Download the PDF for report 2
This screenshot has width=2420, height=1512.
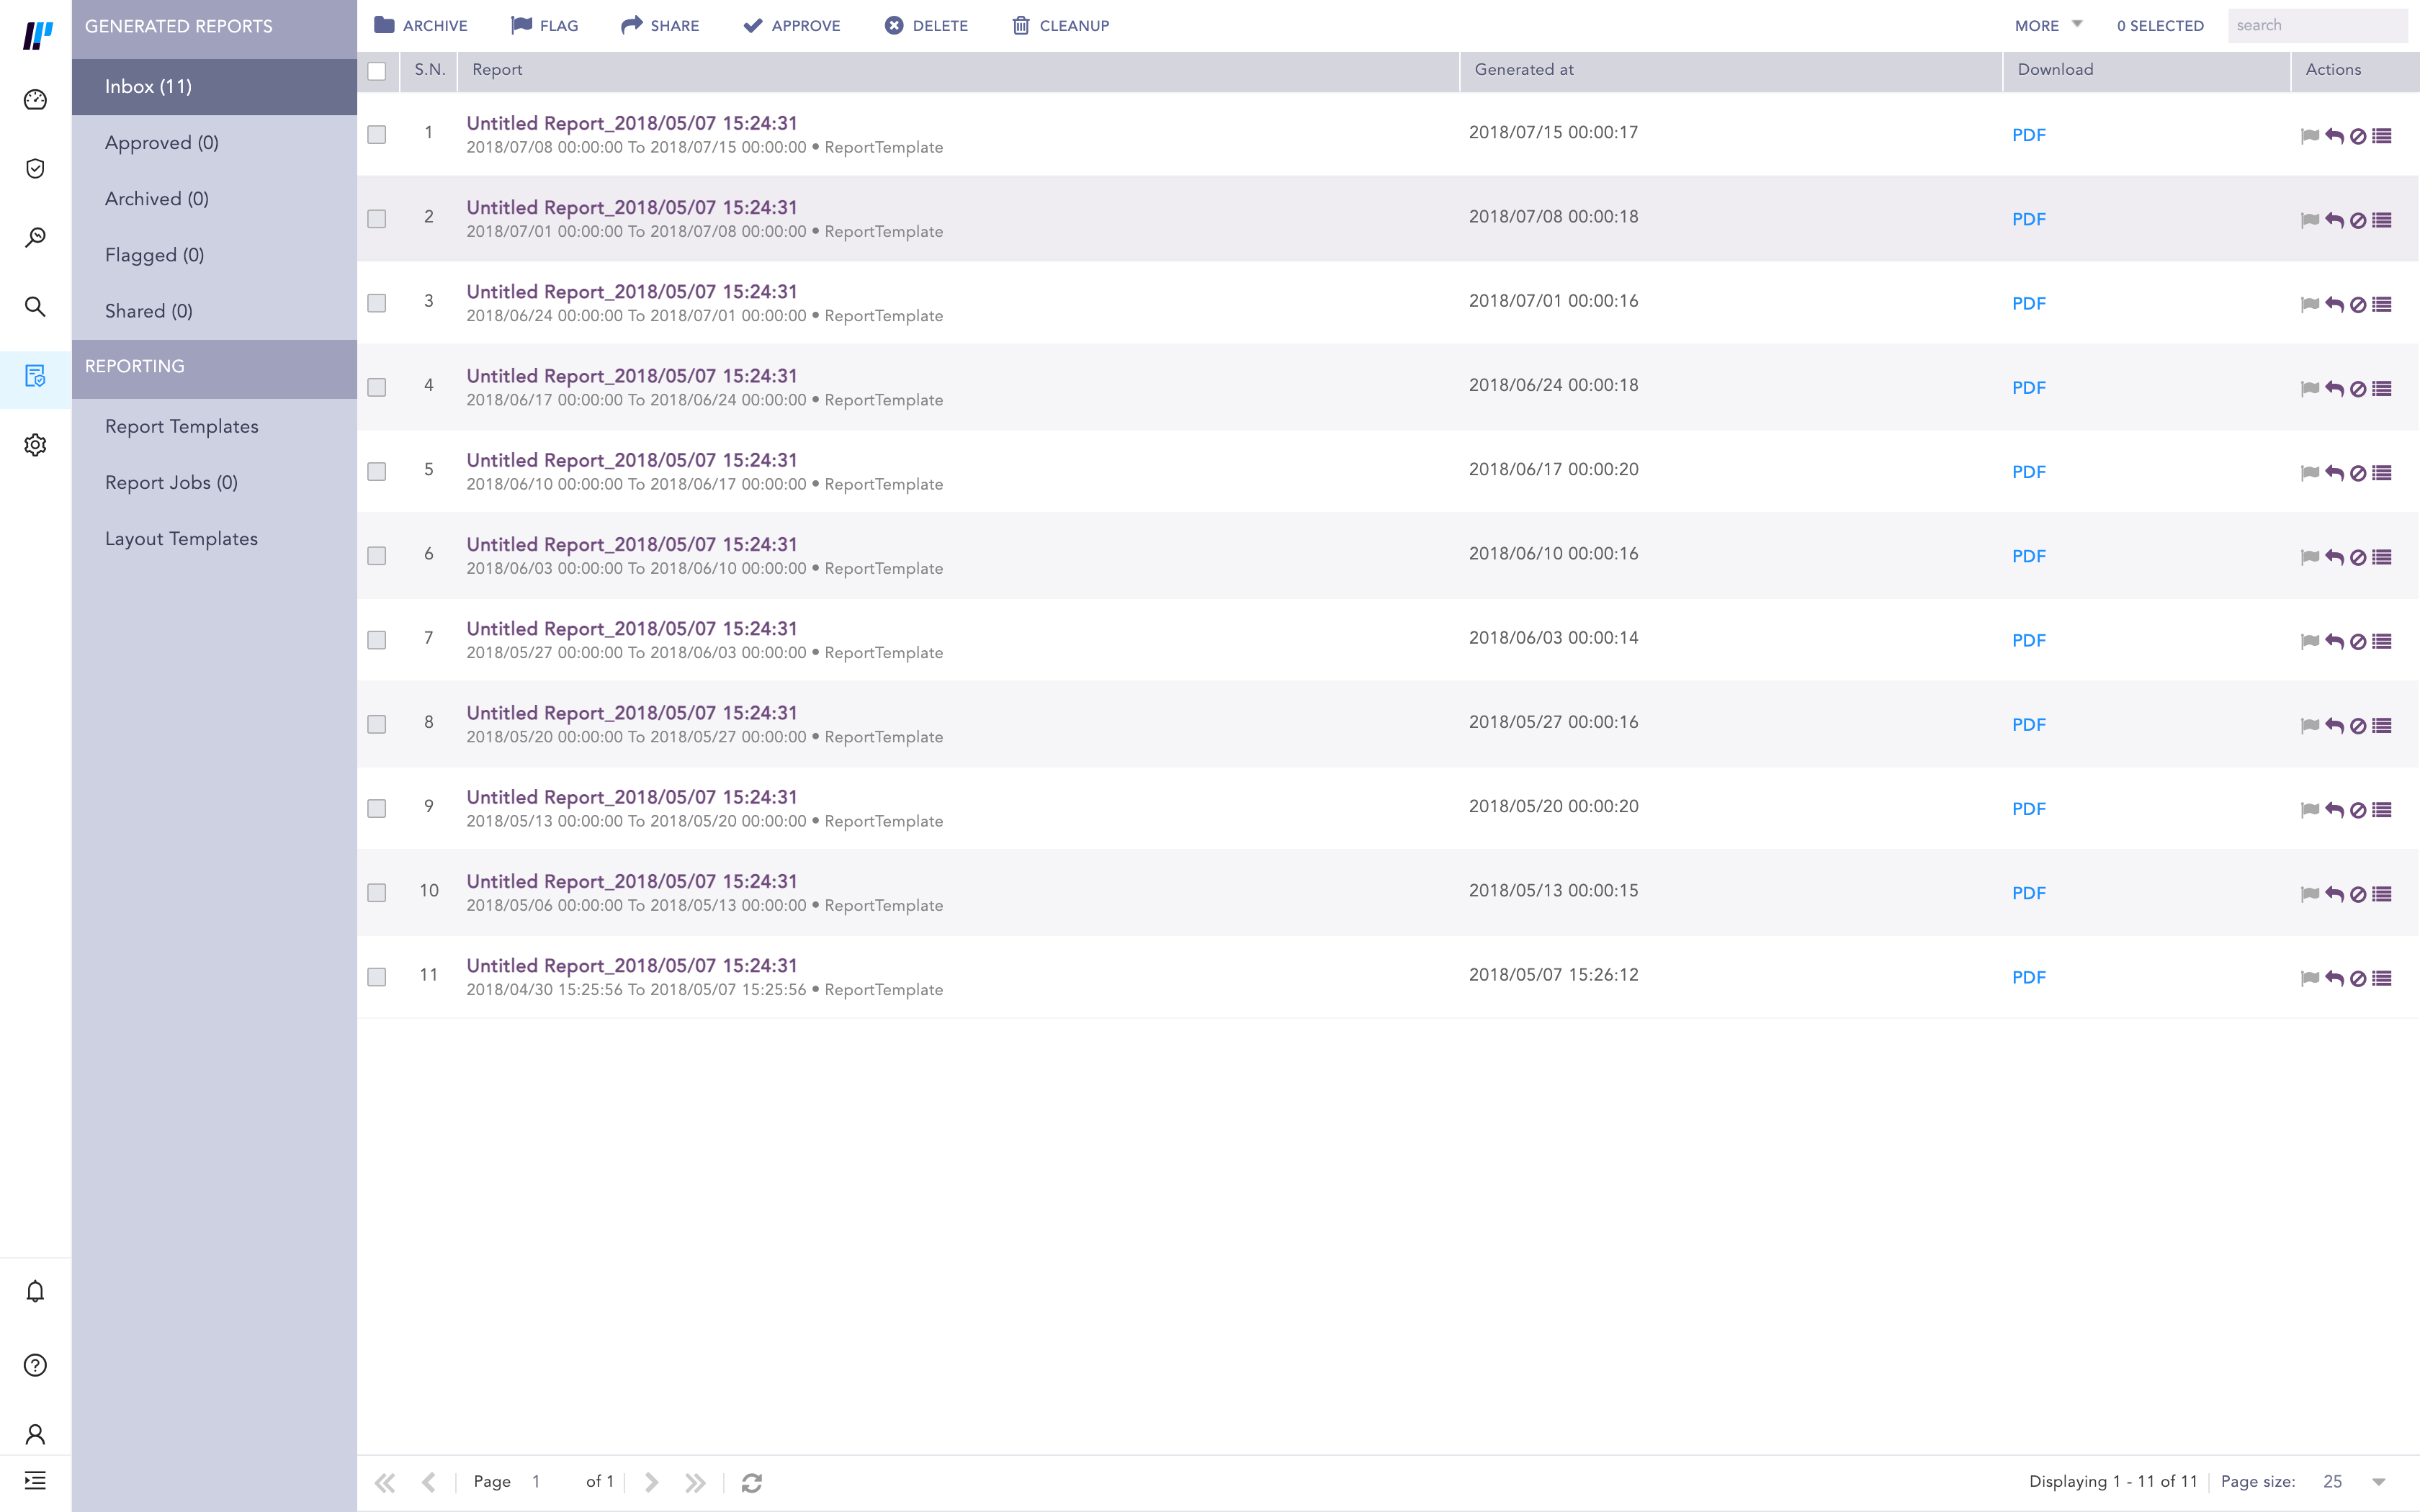coord(2028,219)
